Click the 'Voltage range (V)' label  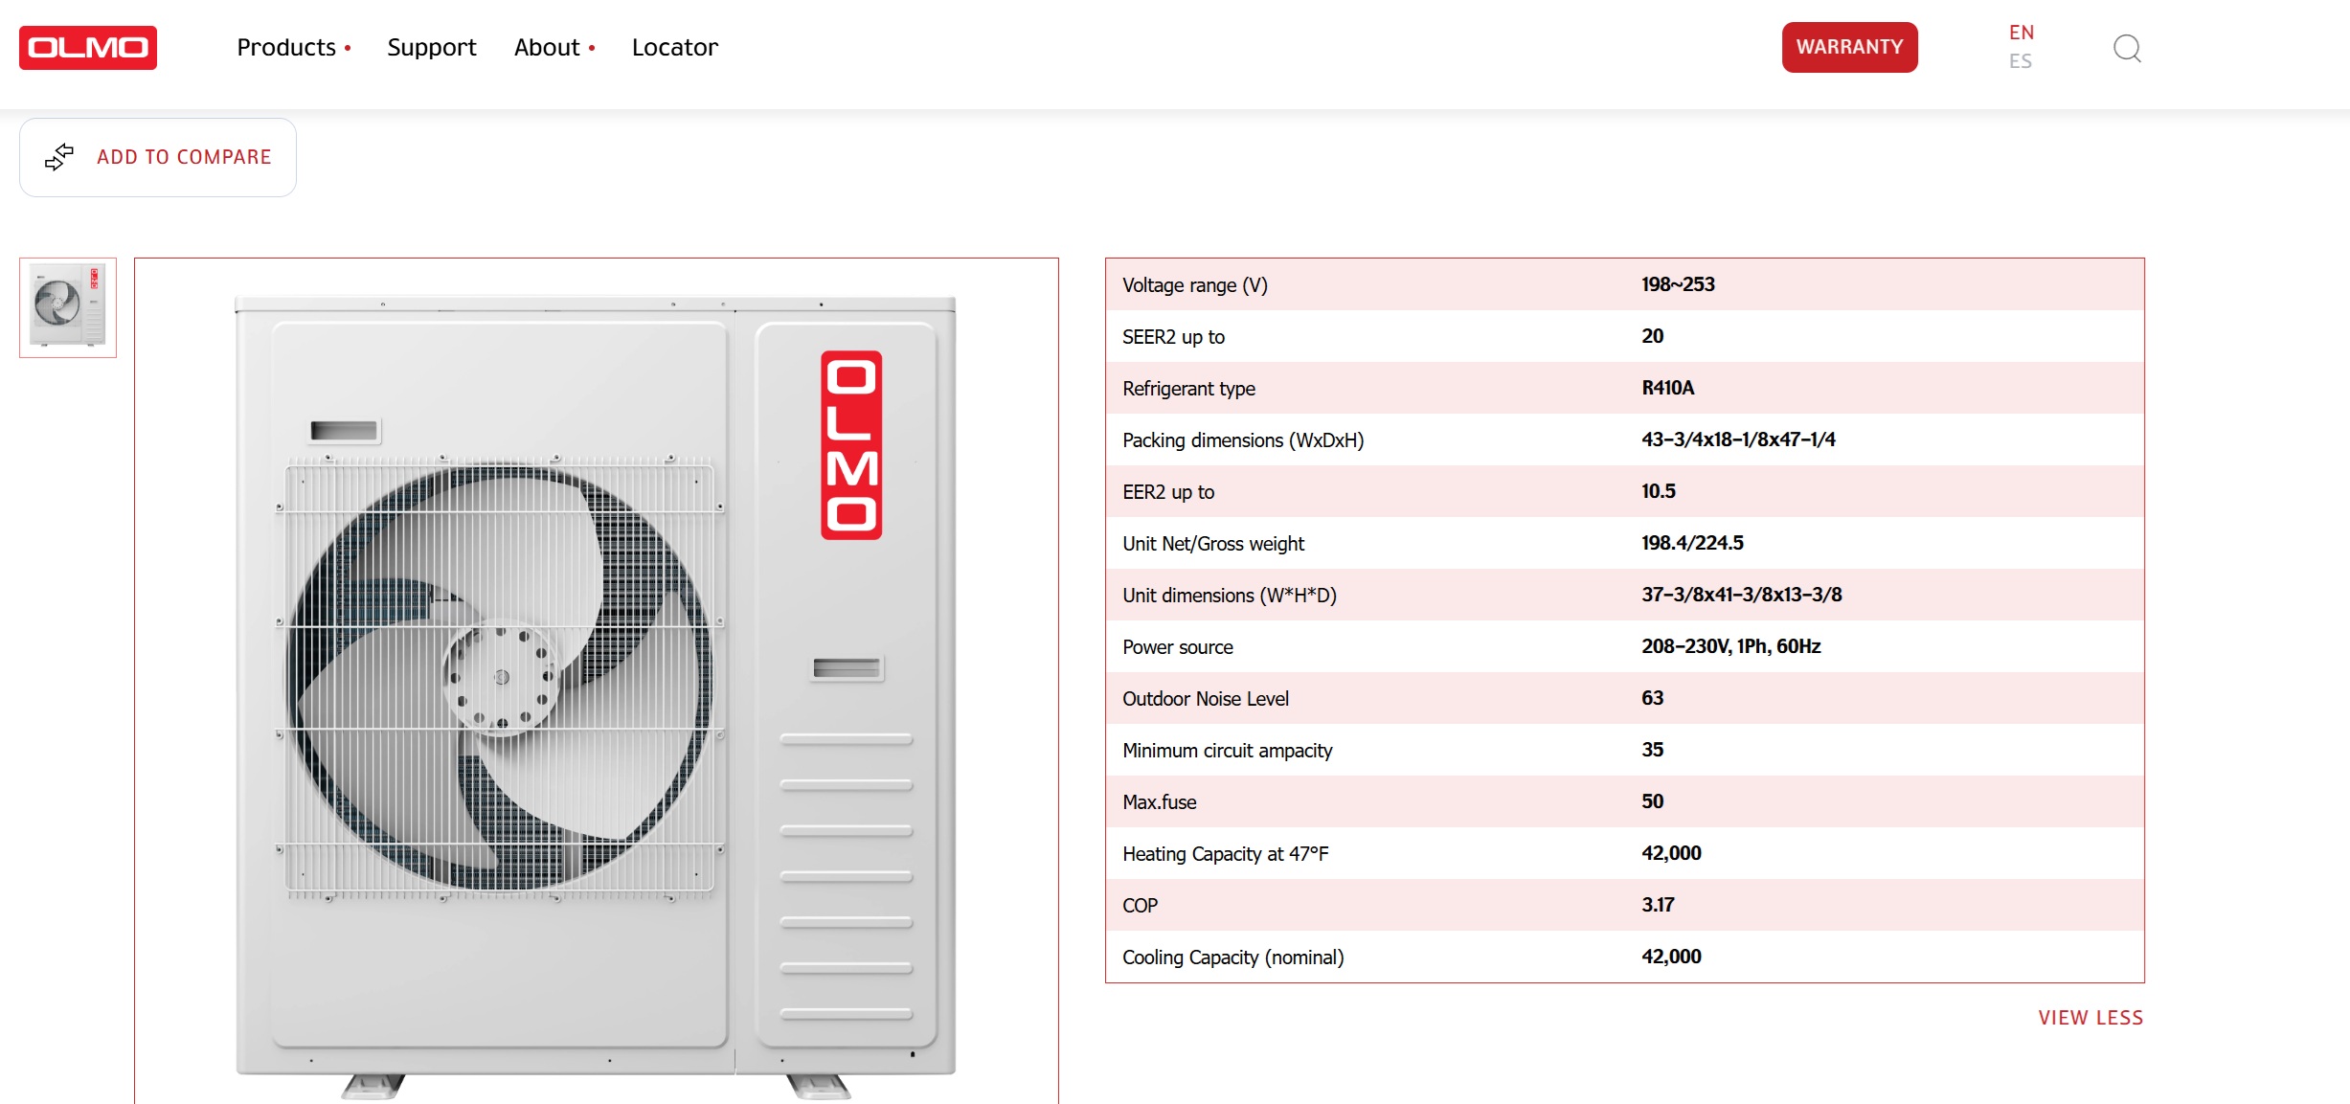(x=1194, y=285)
